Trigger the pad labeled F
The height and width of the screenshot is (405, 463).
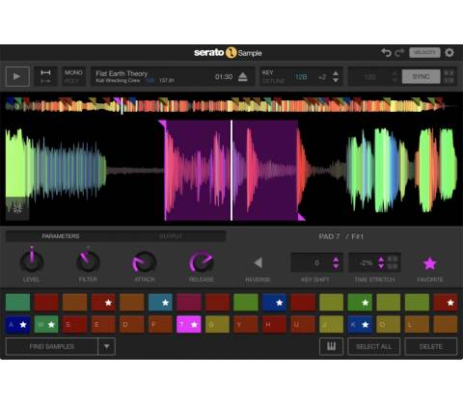(160, 324)
